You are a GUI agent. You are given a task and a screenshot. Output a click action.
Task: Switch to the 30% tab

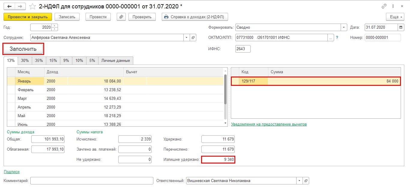coord(25,60)
